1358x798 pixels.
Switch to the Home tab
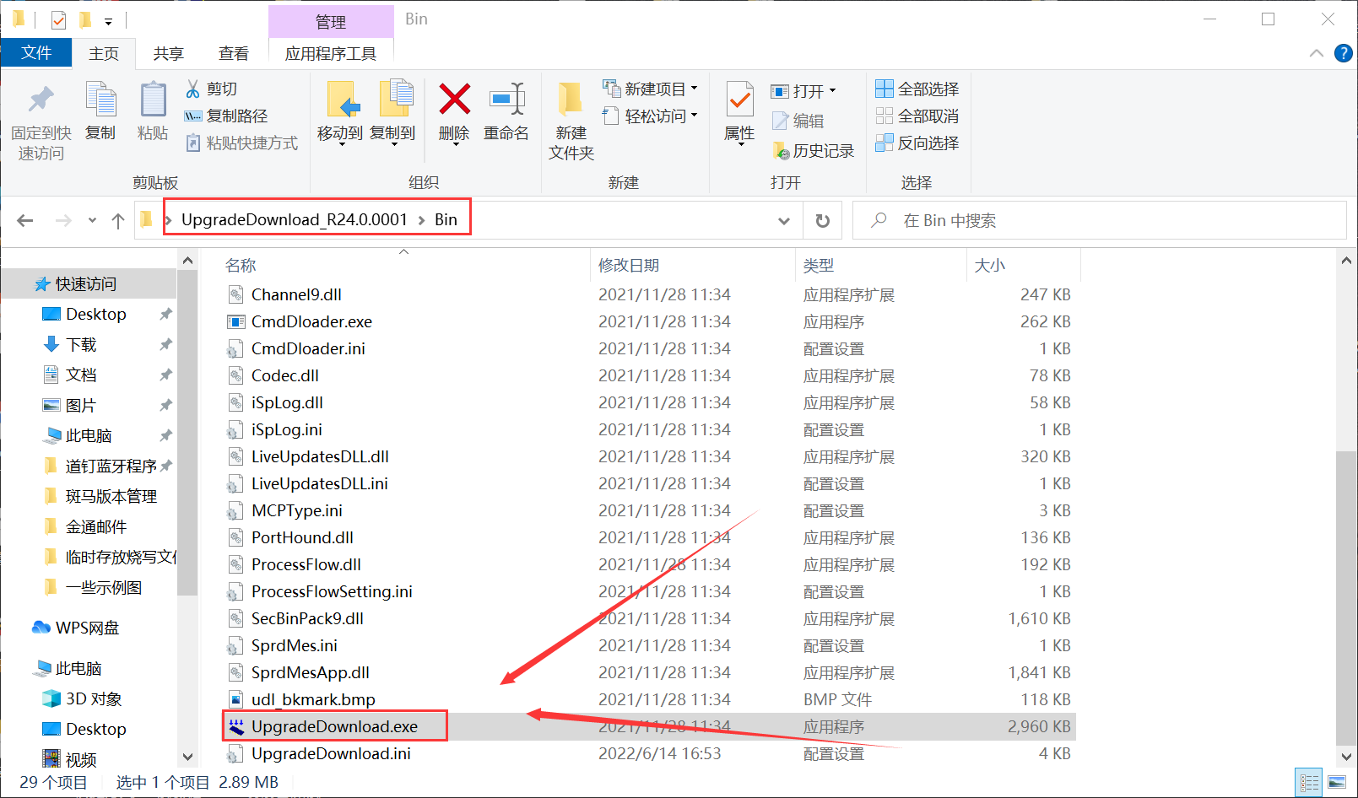[104, 53]
